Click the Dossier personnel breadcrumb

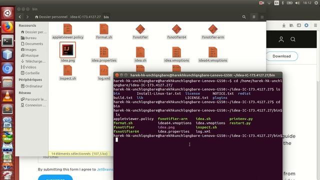(51, 17)
